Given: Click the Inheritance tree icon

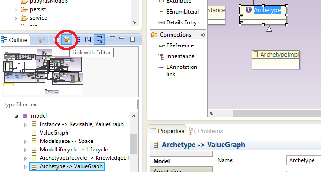Looking at the screenshot, I should (x=161, y=56).
